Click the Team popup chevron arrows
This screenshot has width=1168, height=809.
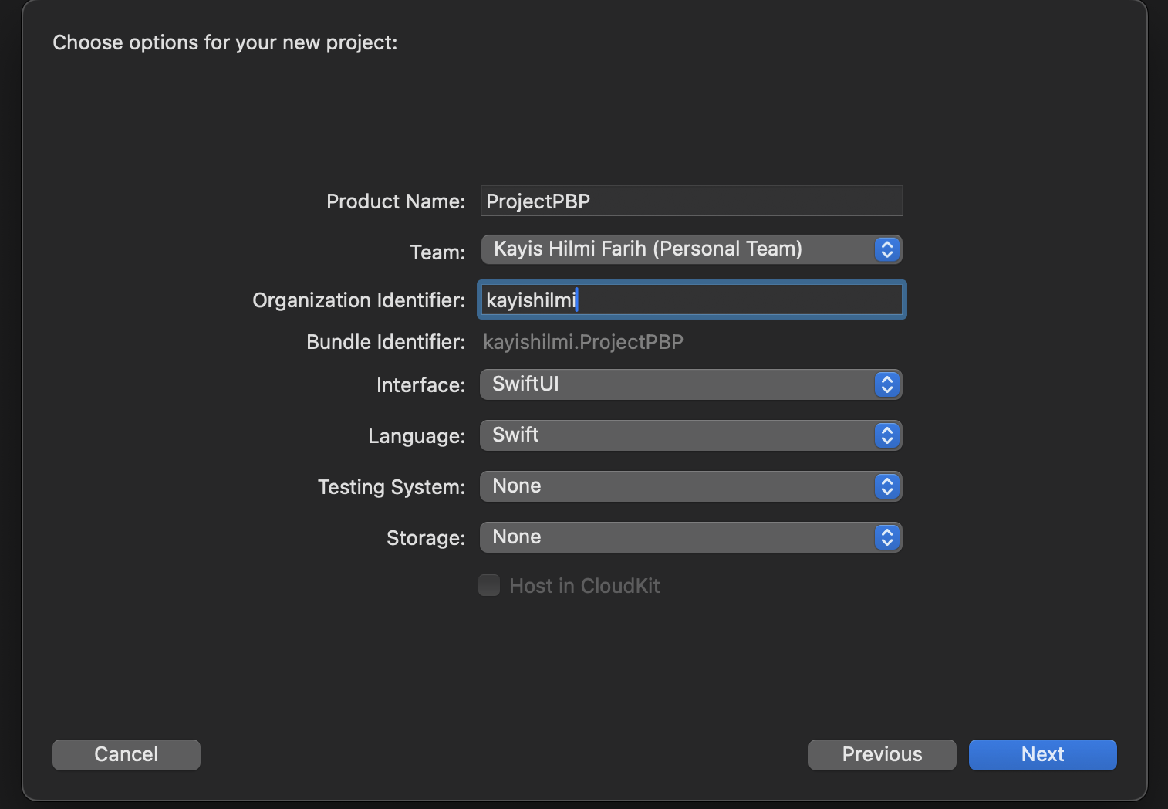click(887, 249)
